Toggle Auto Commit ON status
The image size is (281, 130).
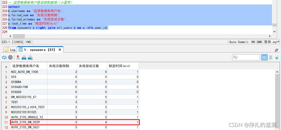tap(242, 42)
